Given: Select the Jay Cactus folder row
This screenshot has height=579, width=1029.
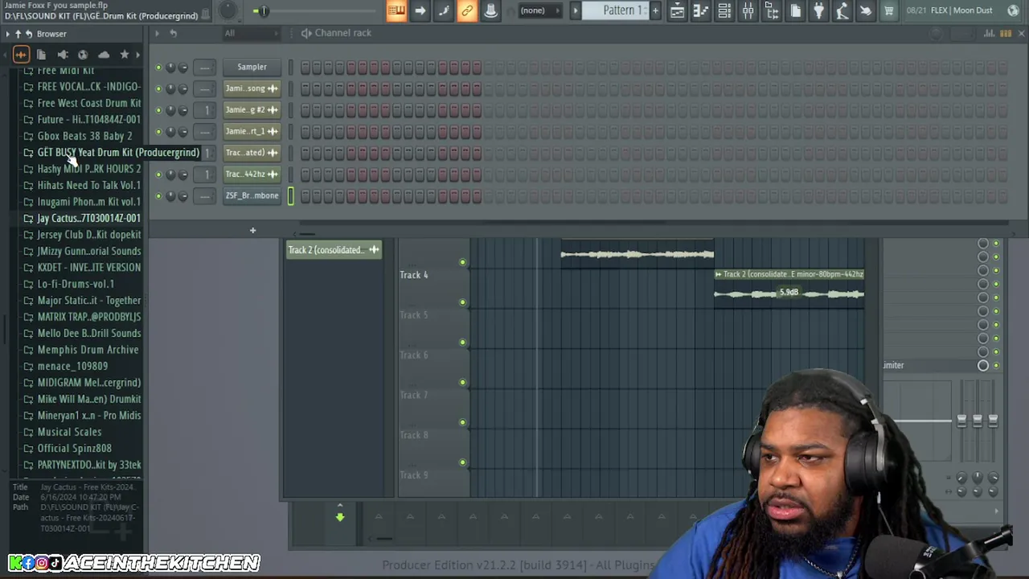Looking at the screenshot, I should pyautogui.click(x=81, y=218).
